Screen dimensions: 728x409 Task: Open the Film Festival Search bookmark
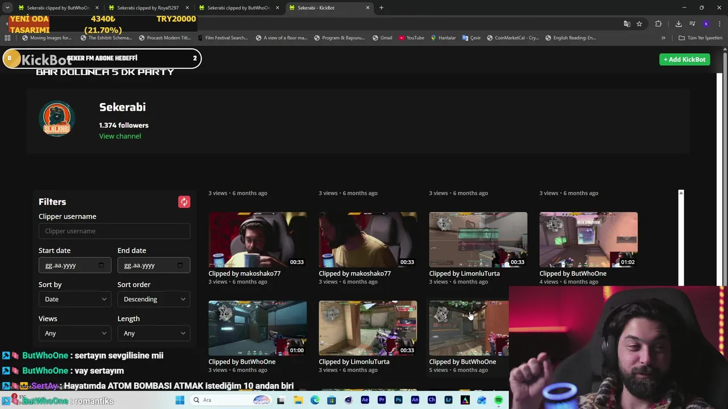(x=222, y=38)
